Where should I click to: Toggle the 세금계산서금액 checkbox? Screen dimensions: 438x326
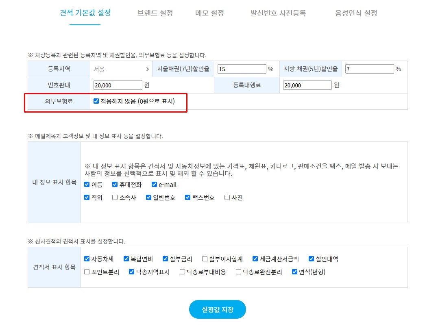point(255,259)
